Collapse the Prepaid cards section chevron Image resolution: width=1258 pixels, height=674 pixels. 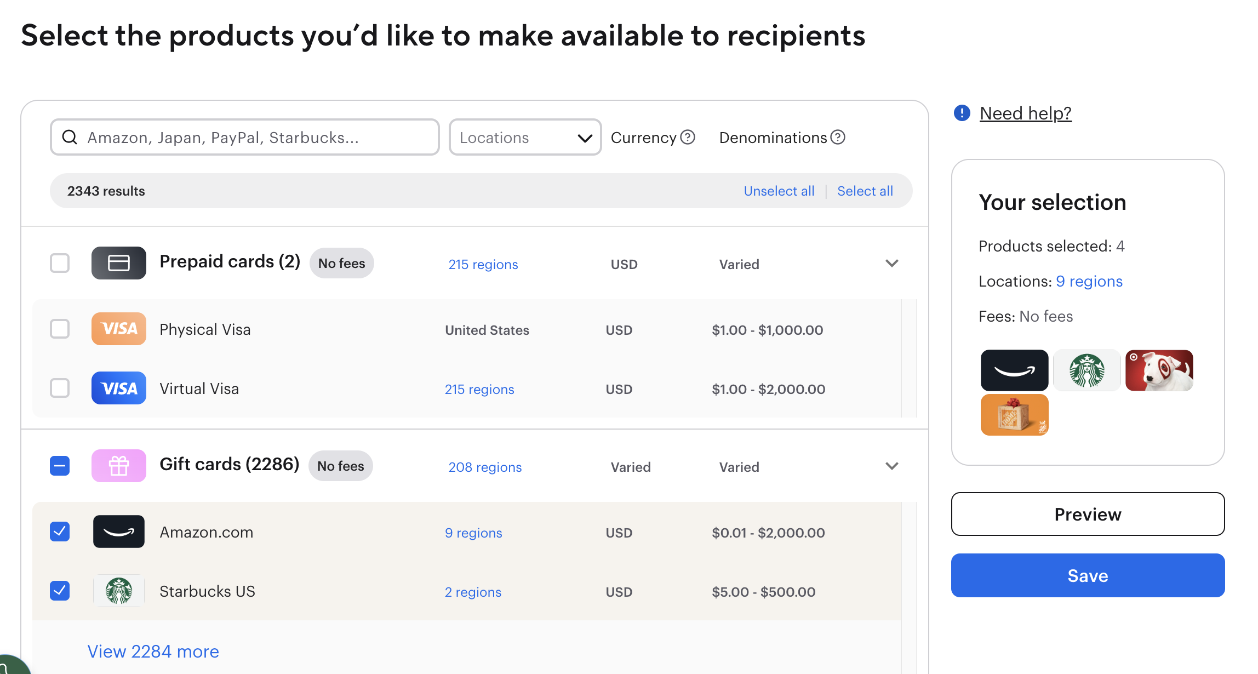pyautogui.click(x=891, y=263)
